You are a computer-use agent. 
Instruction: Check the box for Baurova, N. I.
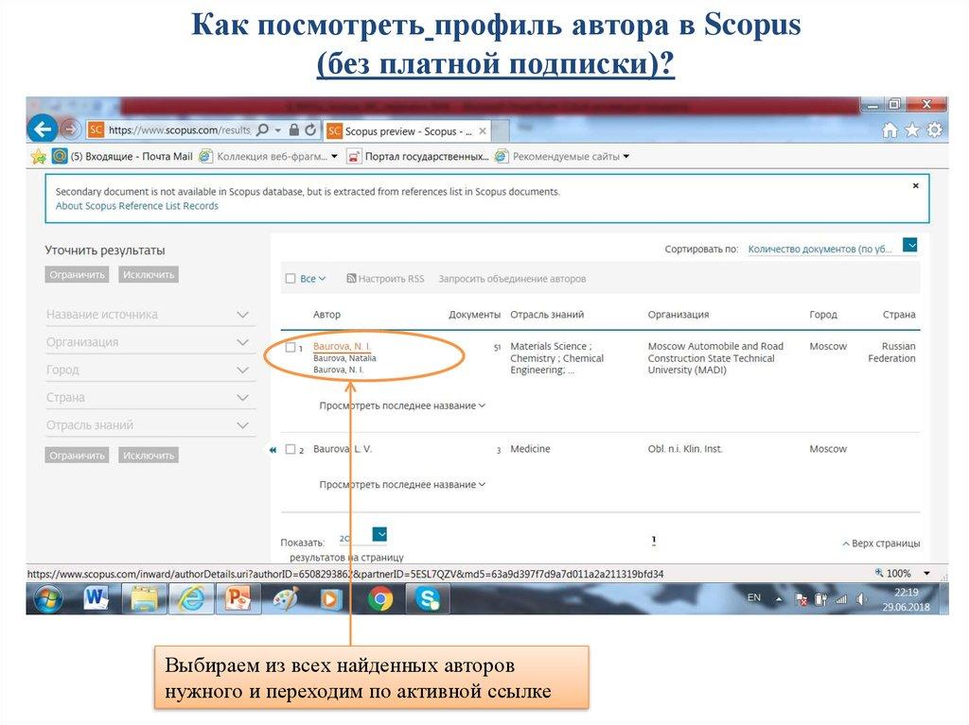pos(291,347)
